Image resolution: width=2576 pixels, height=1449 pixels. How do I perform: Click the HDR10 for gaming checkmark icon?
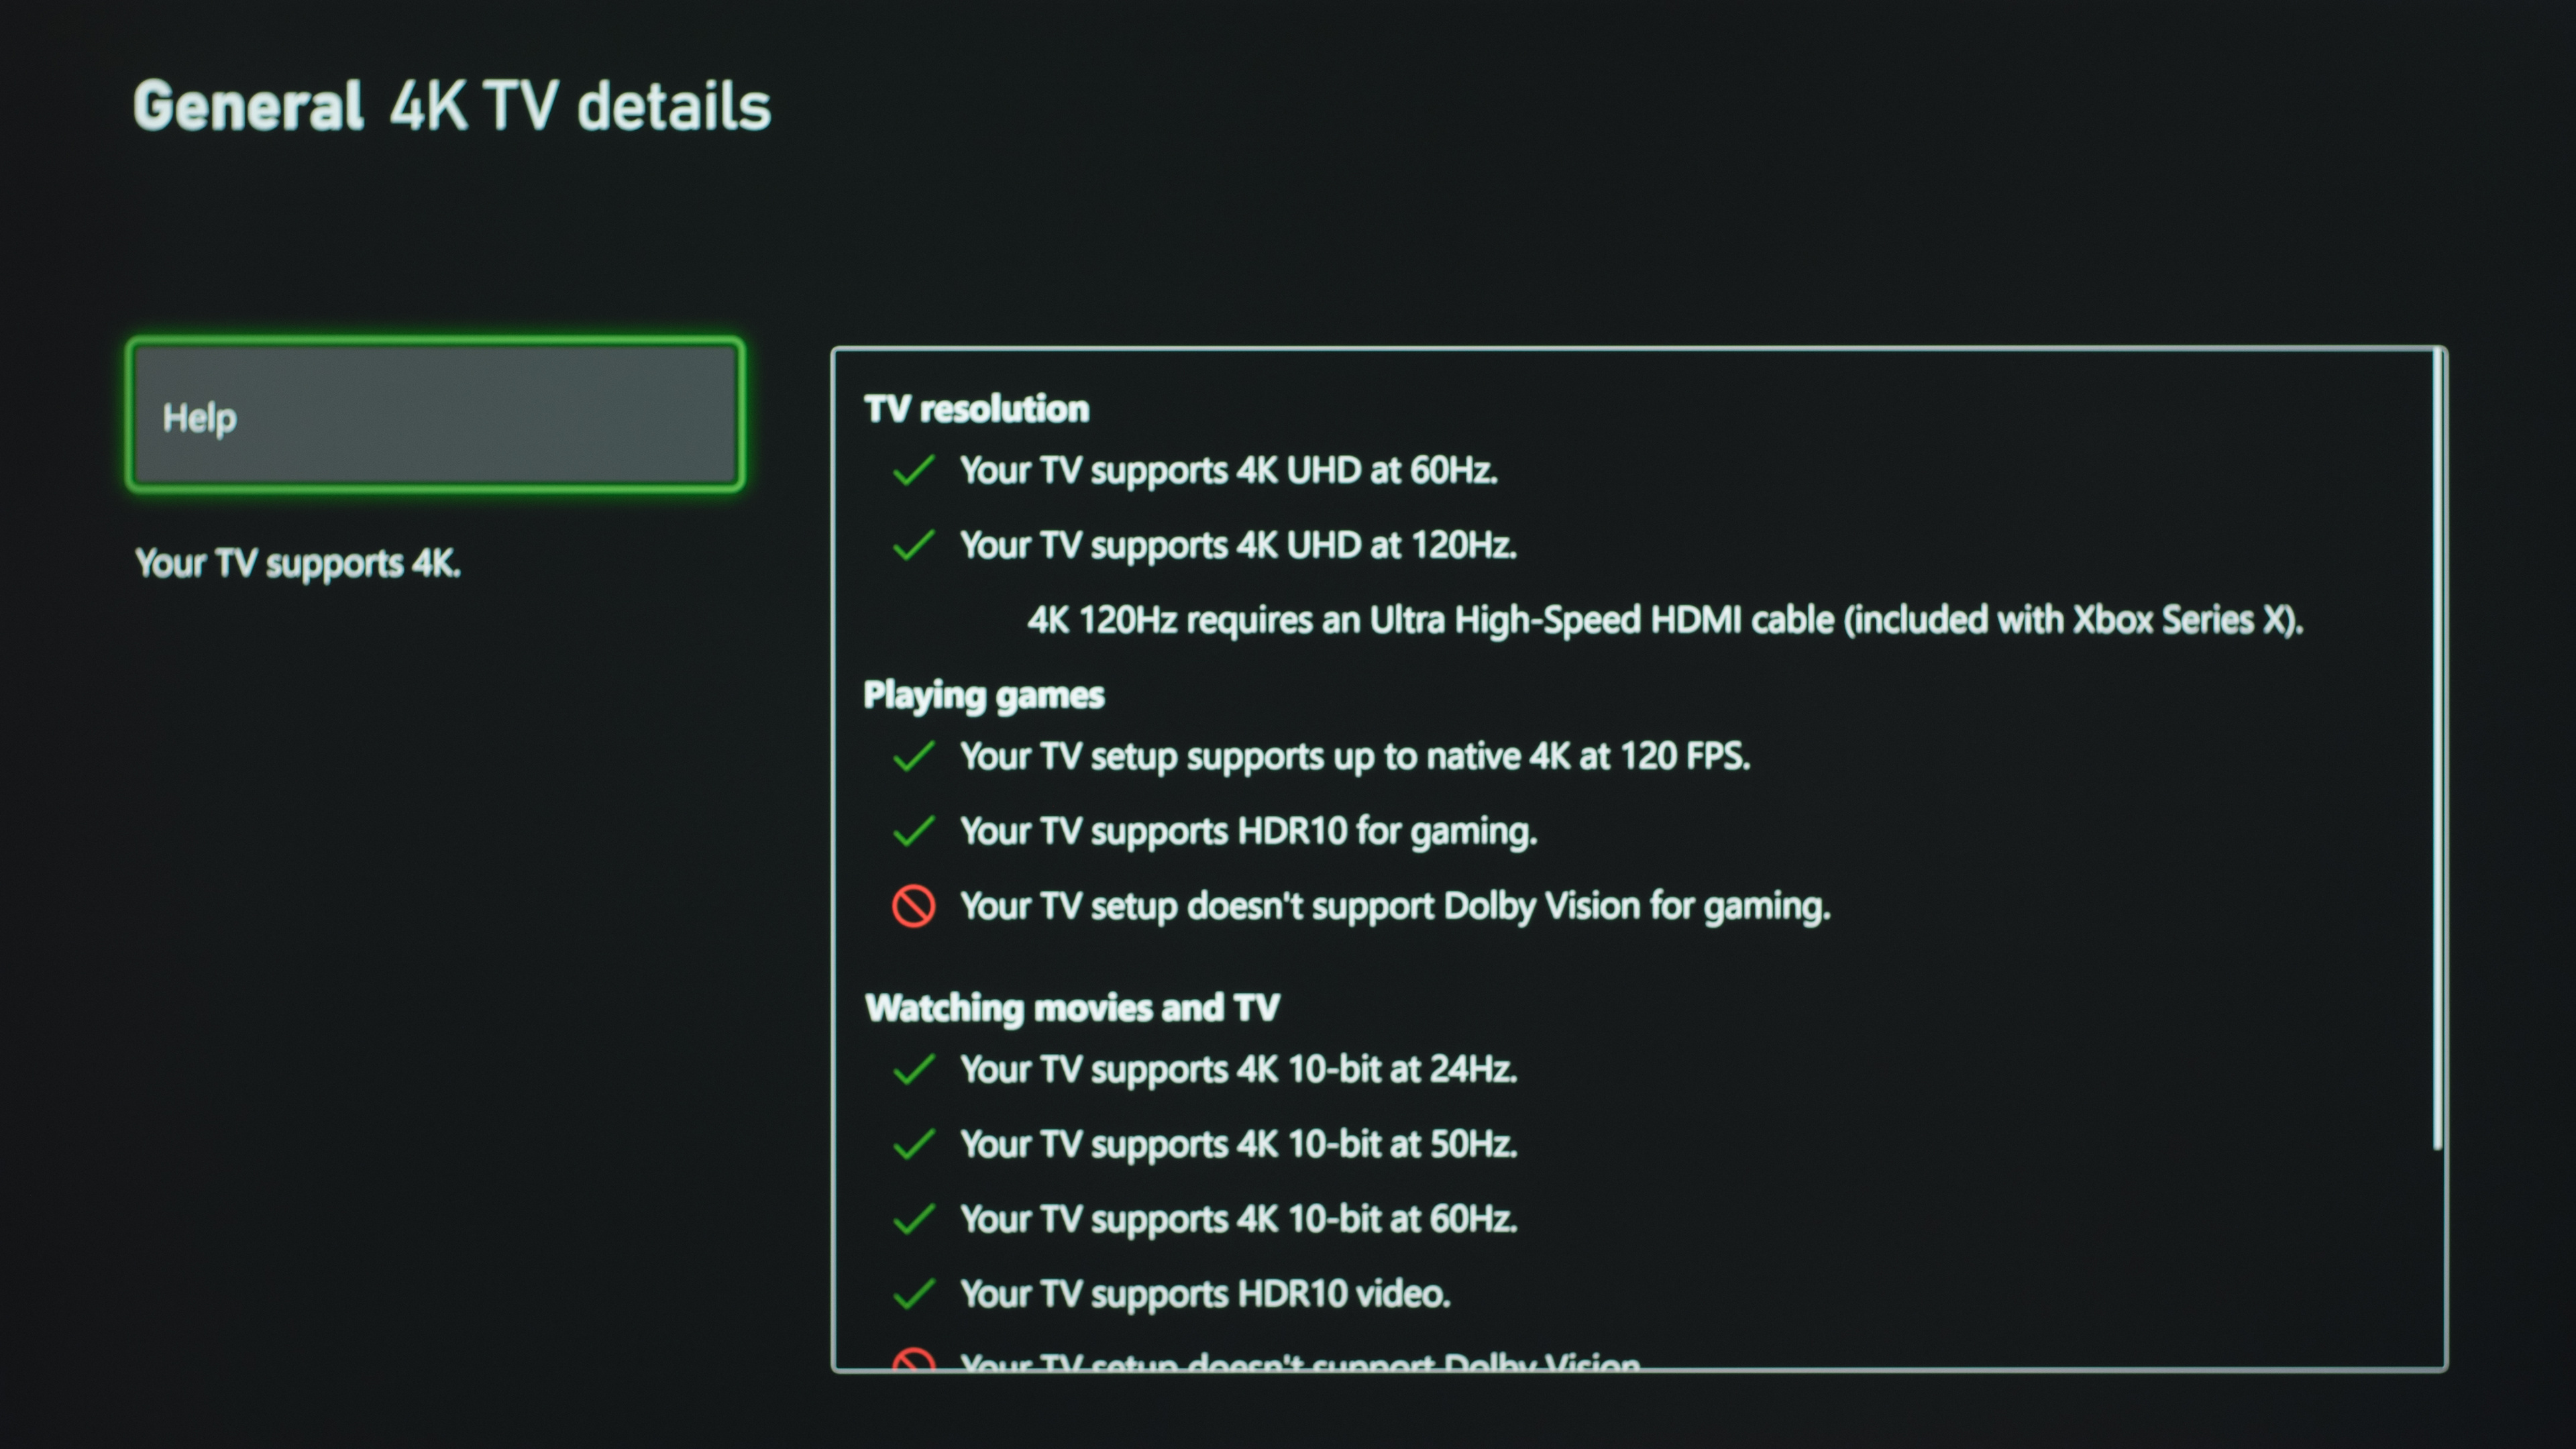(913, 831)
